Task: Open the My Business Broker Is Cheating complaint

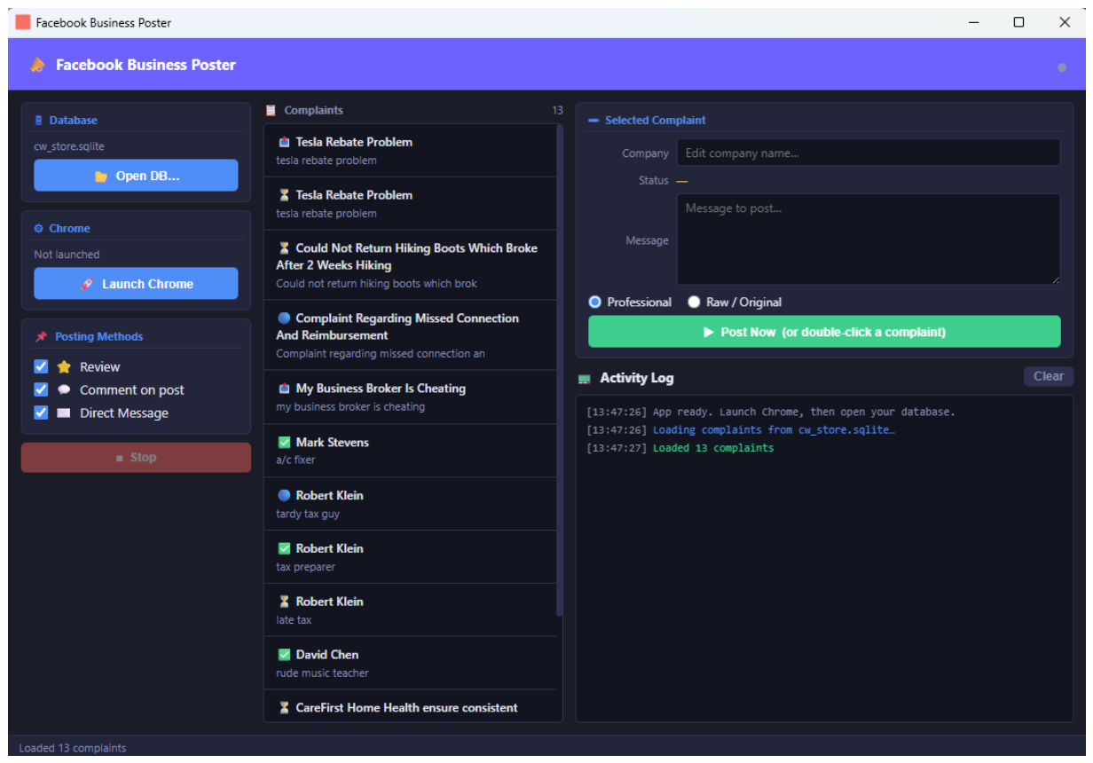Action: (410, 397)
